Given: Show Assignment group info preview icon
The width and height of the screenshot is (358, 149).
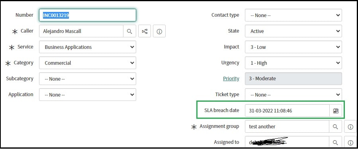Looking at the screenshot, I should click(350, 127).
